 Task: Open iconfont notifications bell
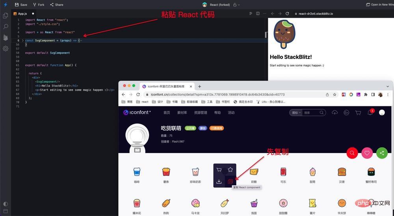pos(370,113)
